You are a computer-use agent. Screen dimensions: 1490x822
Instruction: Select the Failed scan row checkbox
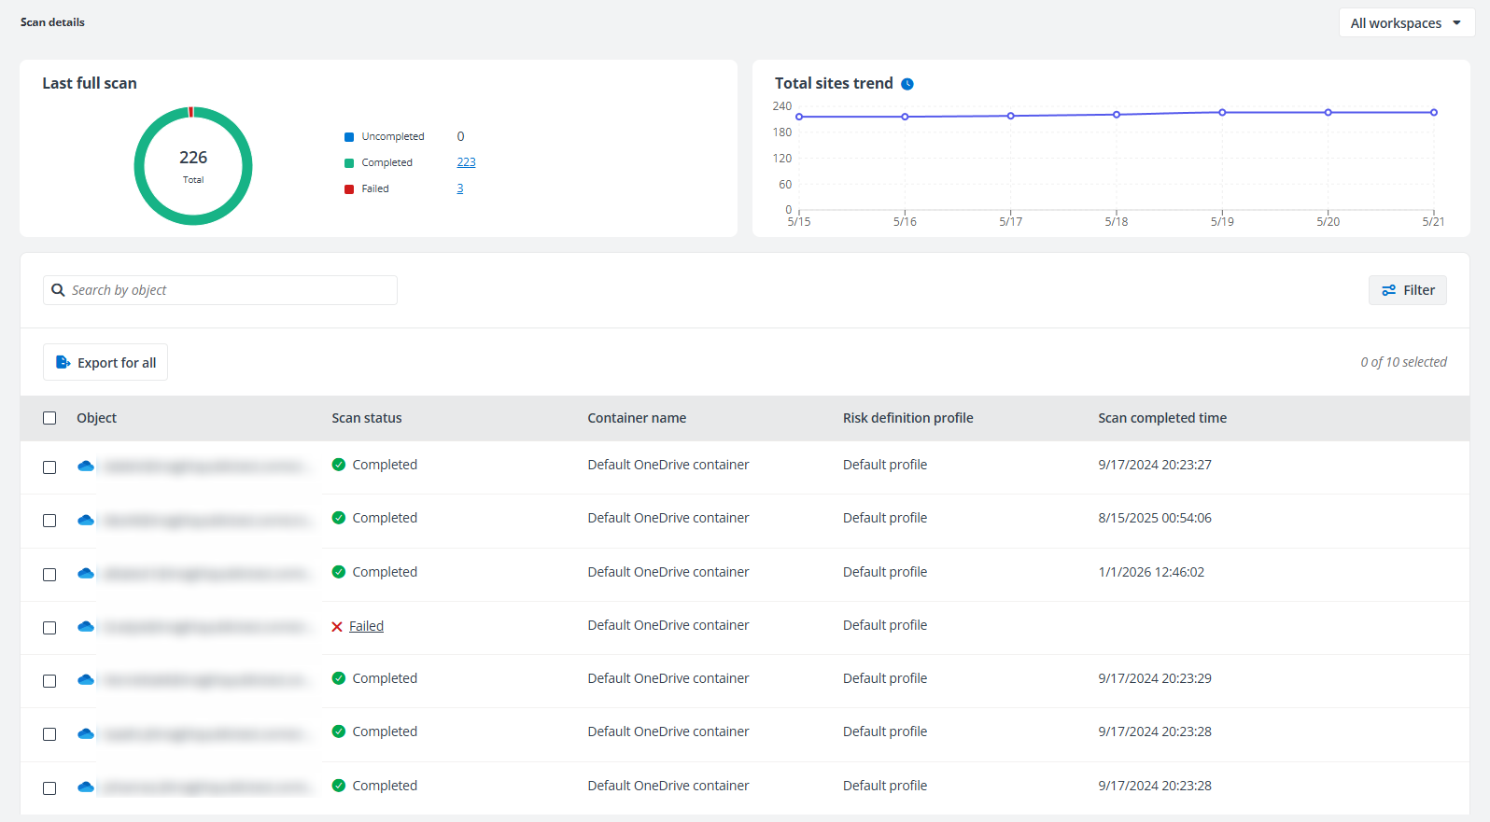(49, 628)
